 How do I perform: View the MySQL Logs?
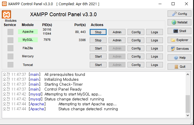click(x=155, y=40)
